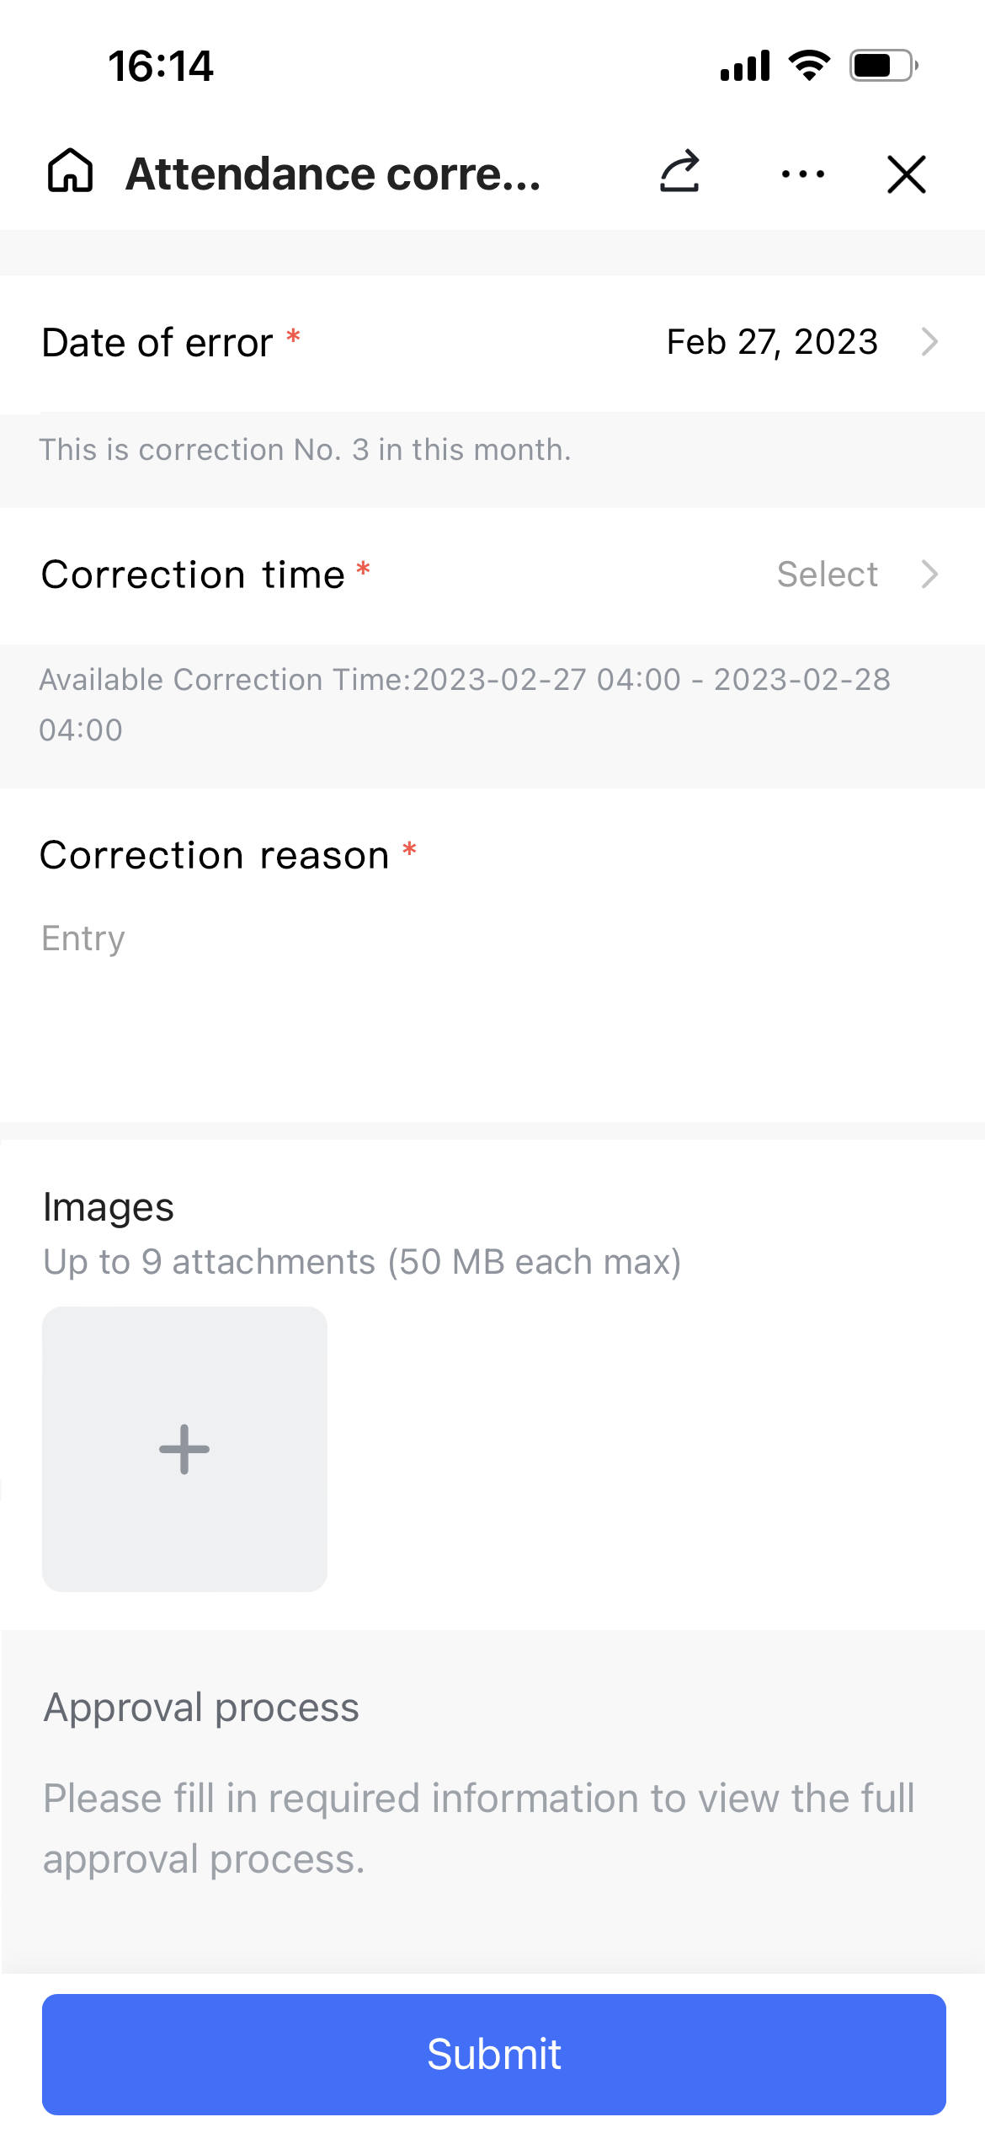The image size is (985, 2133).
Task: Expand the Correction time chevron
Action: [x=929, y=575]
